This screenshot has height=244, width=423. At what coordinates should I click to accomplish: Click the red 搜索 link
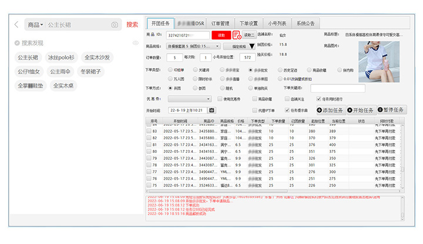click(x=132, y=25)
